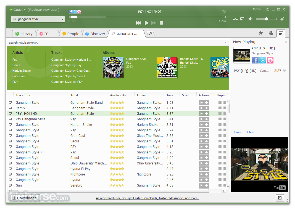This screenshot has width=295, height=210.
Task: Click the Downloads button
Action: pyautogui.click(x=25, y=198)
